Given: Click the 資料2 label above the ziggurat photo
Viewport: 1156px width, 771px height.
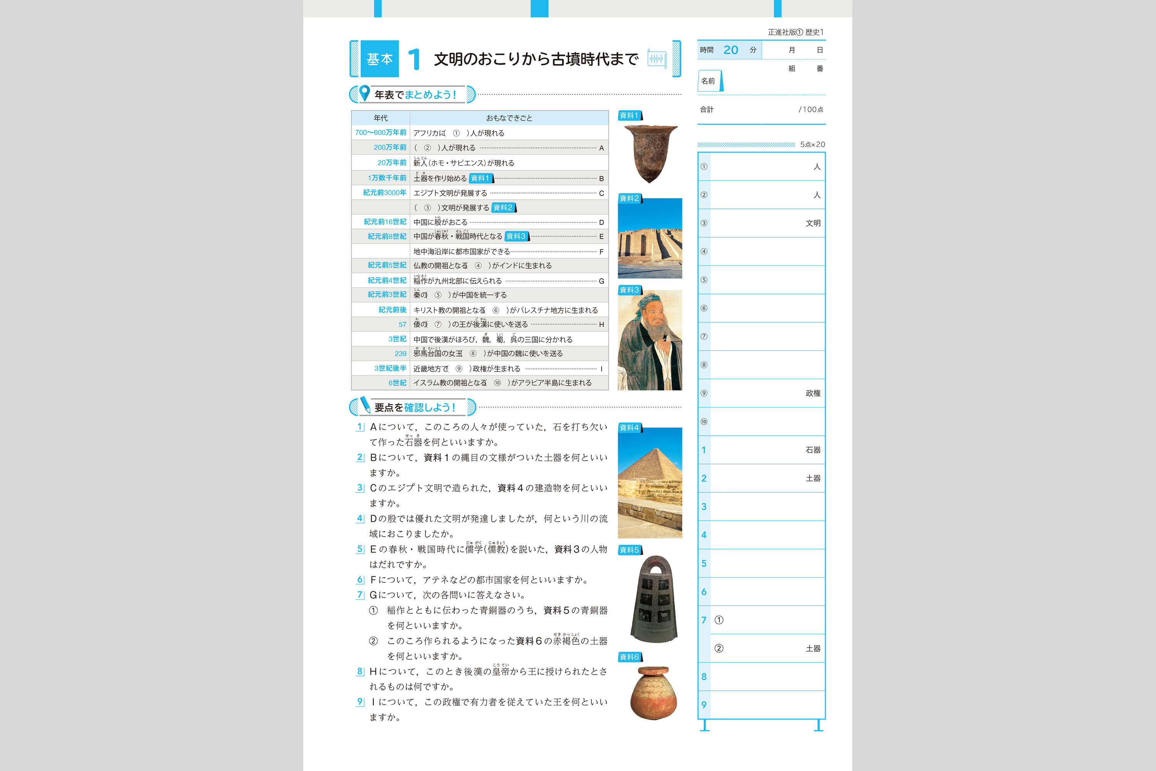Looking at the screenshot, I should point(630,198).
